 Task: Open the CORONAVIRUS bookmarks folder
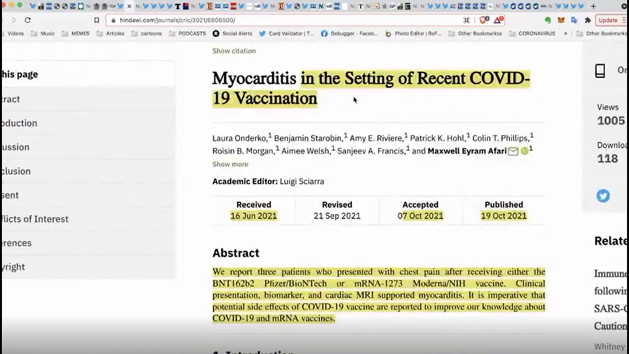coord(532,33)
